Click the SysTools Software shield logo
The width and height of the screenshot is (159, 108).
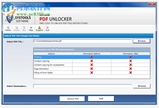(x=10, y=19)
